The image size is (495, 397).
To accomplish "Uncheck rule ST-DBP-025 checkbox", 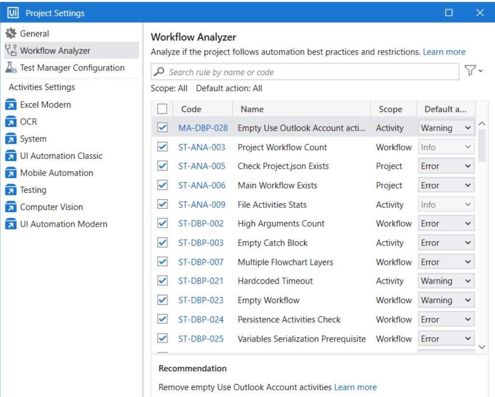I will 162,338.
